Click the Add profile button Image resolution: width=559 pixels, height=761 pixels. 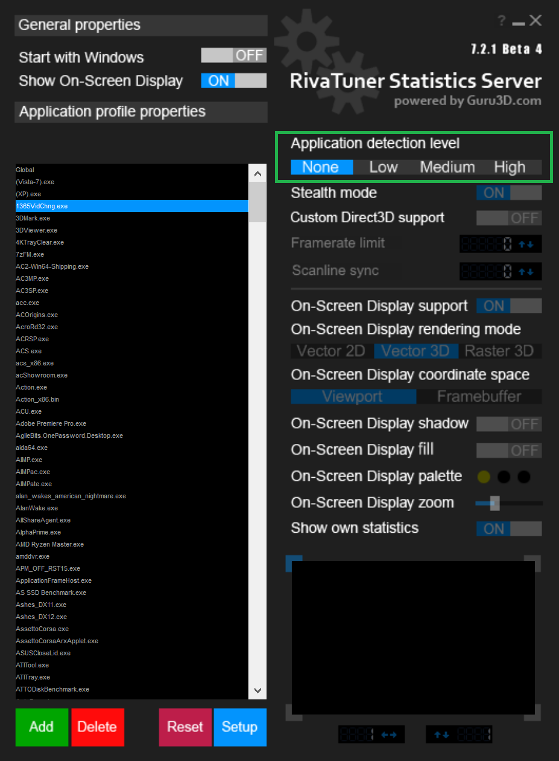pyautogui.click(x=42, y=727)
